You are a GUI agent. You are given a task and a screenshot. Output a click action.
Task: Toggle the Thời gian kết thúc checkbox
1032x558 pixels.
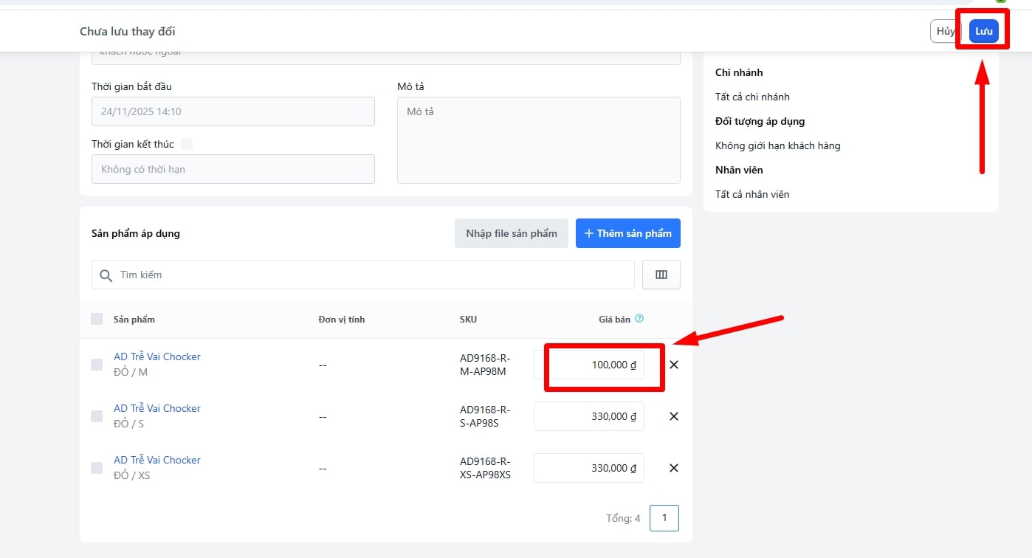pyautogui.click(x=187, y=144)
